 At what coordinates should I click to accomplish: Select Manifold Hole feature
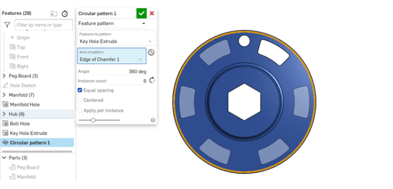point(25,104)
